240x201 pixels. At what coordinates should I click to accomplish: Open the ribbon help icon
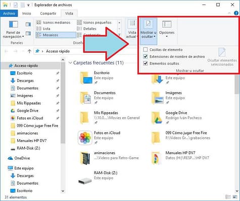pyautogui.click(x=236, y=13)
